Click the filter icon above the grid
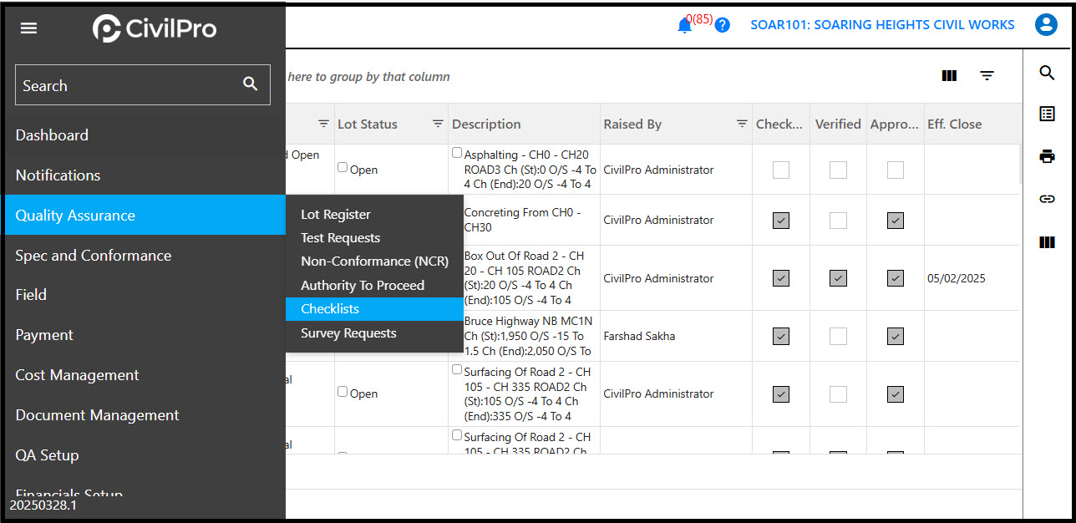The width and height of the screenshot is (1076, 523). [987, 76]
